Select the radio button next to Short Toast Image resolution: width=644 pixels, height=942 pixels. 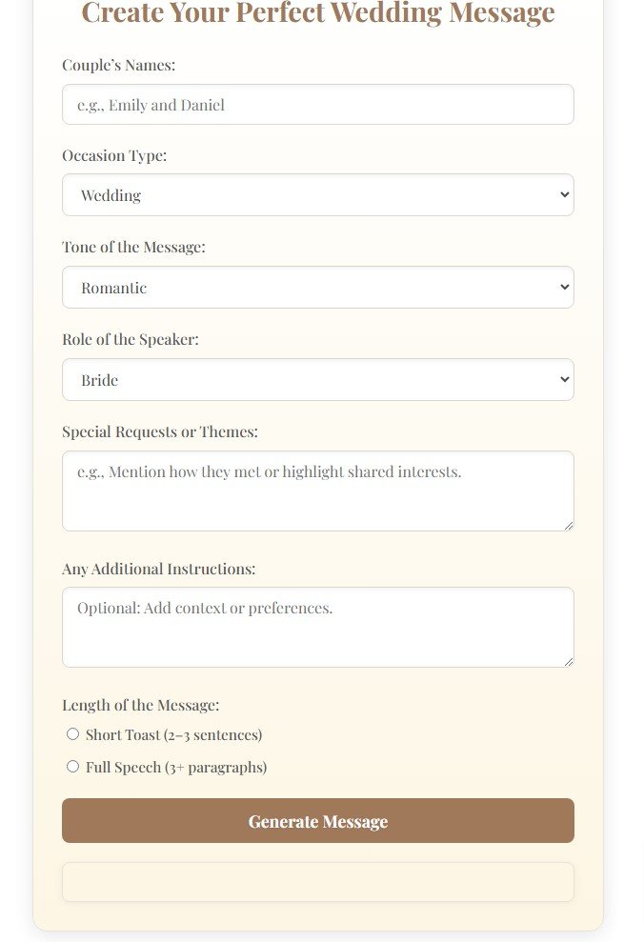tap(72, 733)
